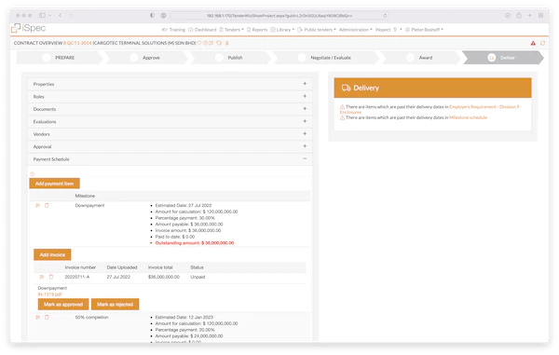Delete the Downpayment milestone row
Viewport: 559px width, 355px height.
(x=47, y=205)
